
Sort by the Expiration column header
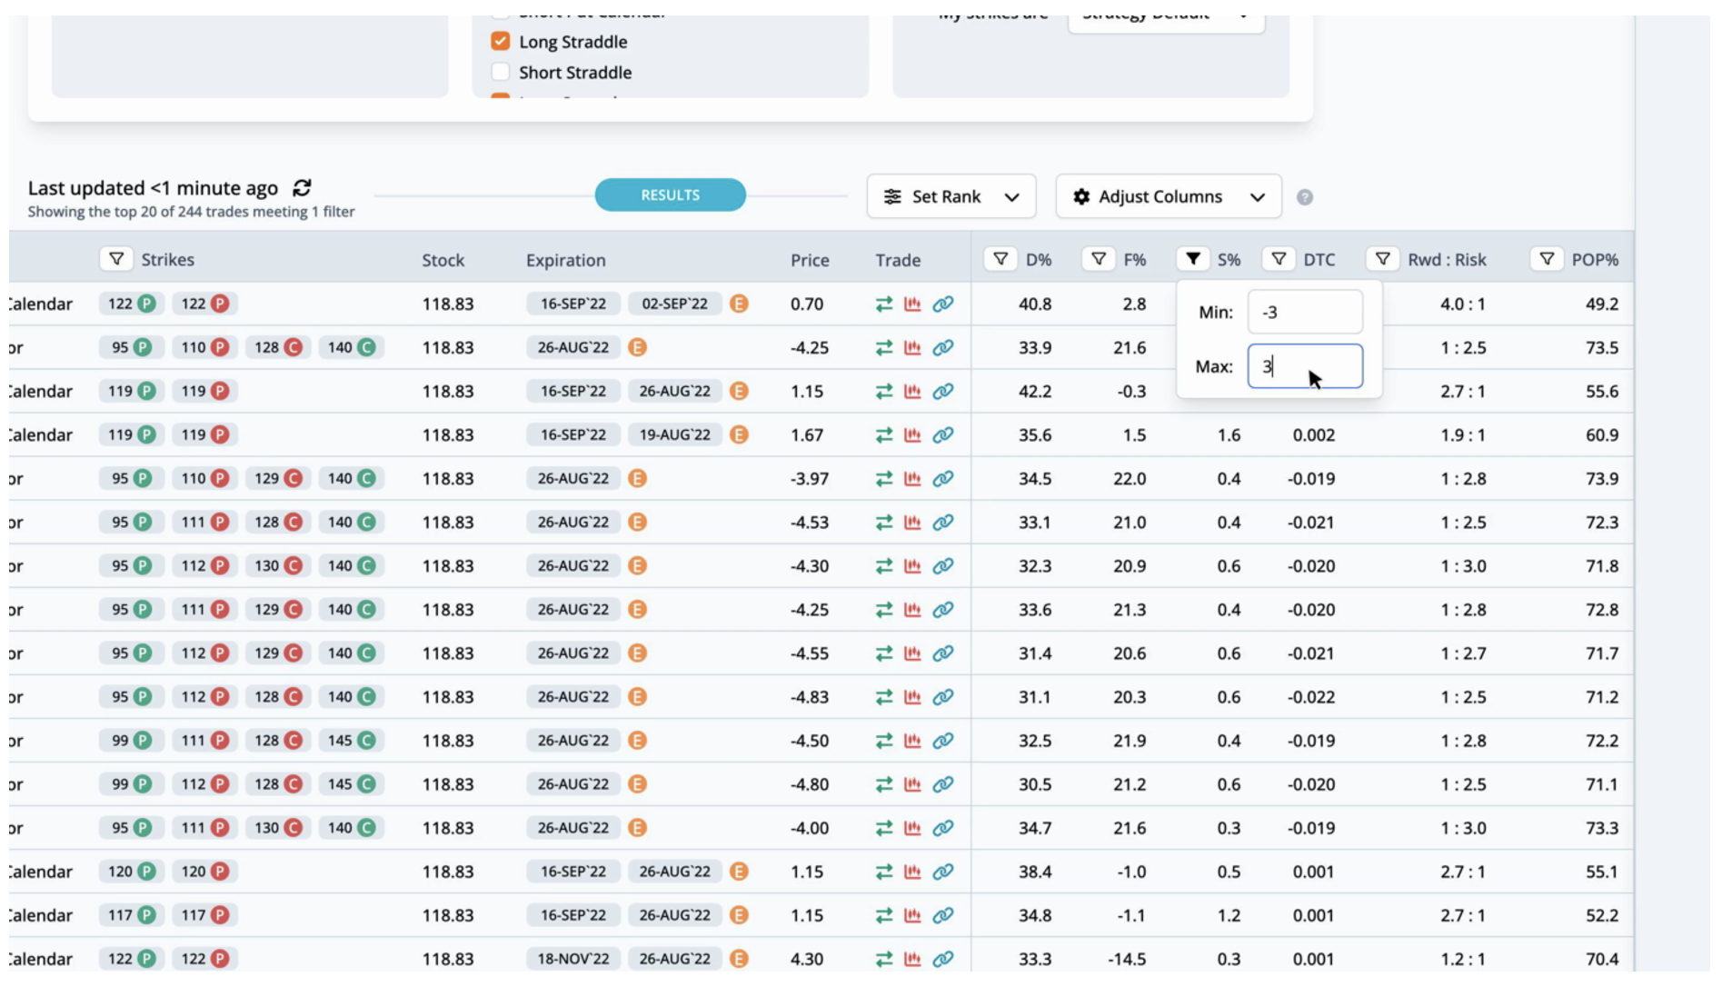pyautogui.click(x=565, y=261)
